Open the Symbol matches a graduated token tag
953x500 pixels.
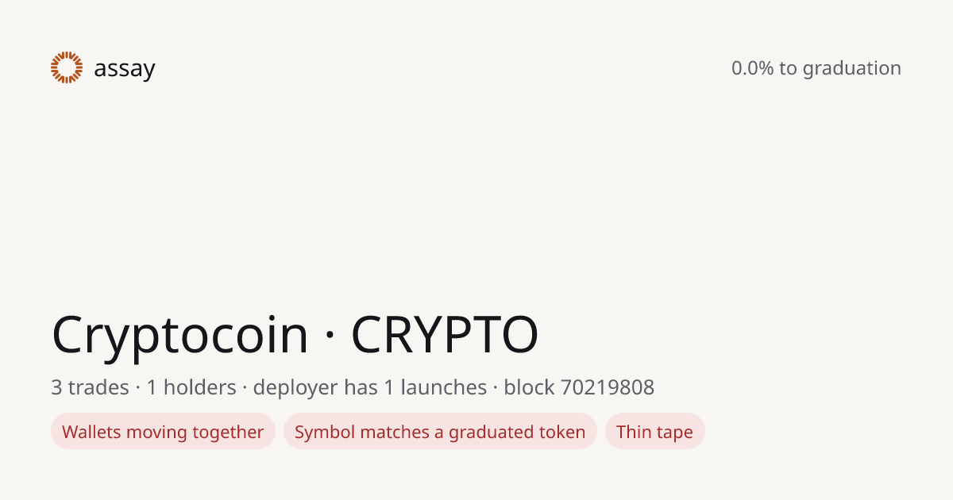coord(440,432)
